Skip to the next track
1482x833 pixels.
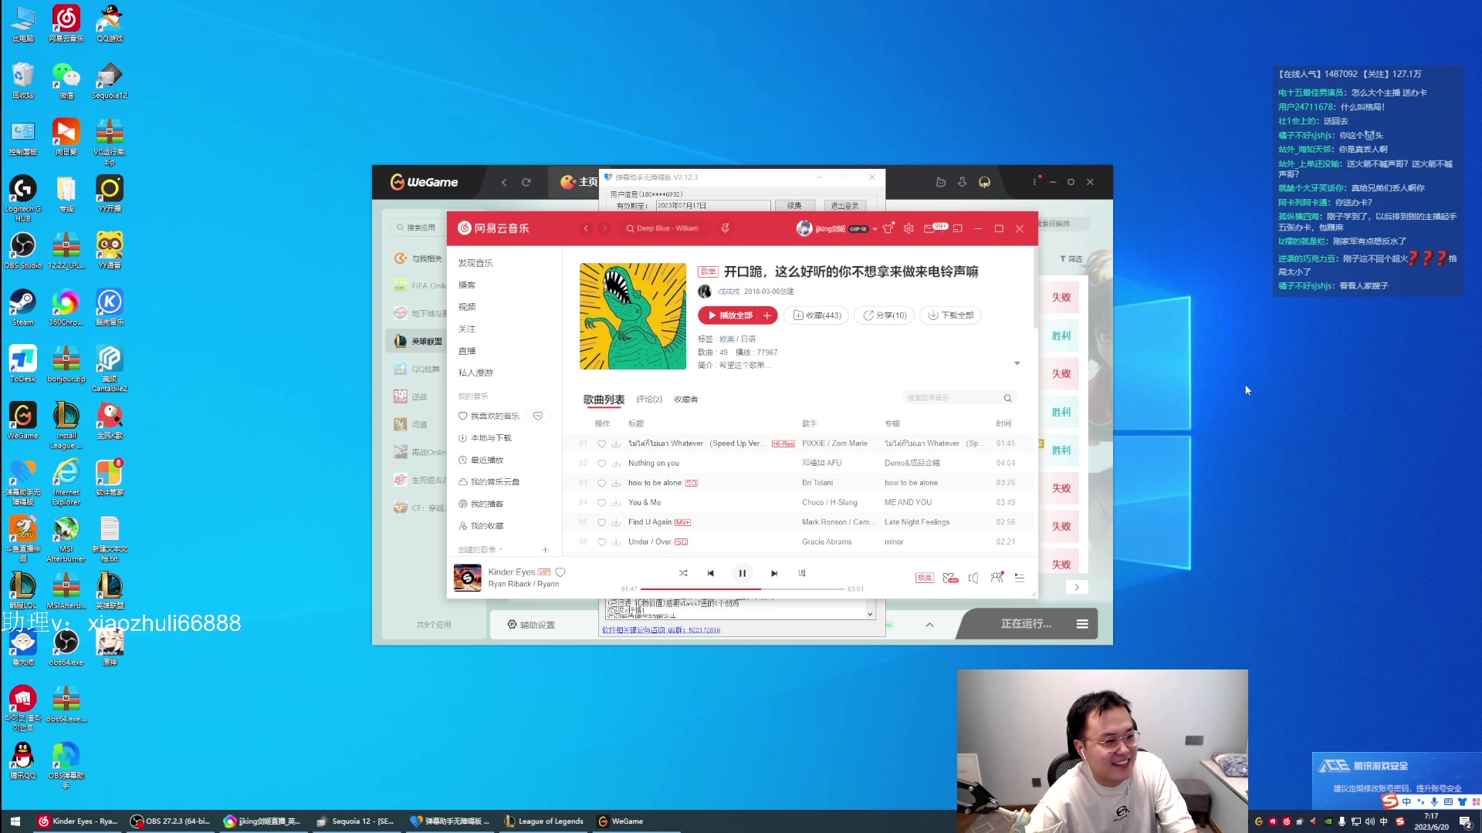pyautogui.click(x=774, y=573)
